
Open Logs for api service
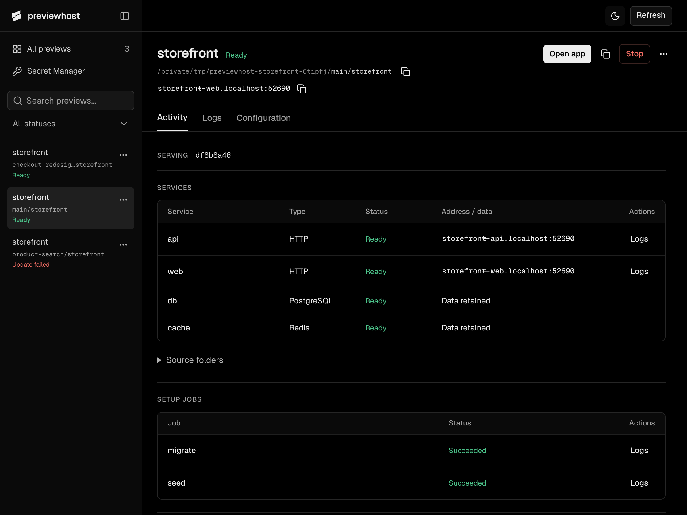pos(639,239)
